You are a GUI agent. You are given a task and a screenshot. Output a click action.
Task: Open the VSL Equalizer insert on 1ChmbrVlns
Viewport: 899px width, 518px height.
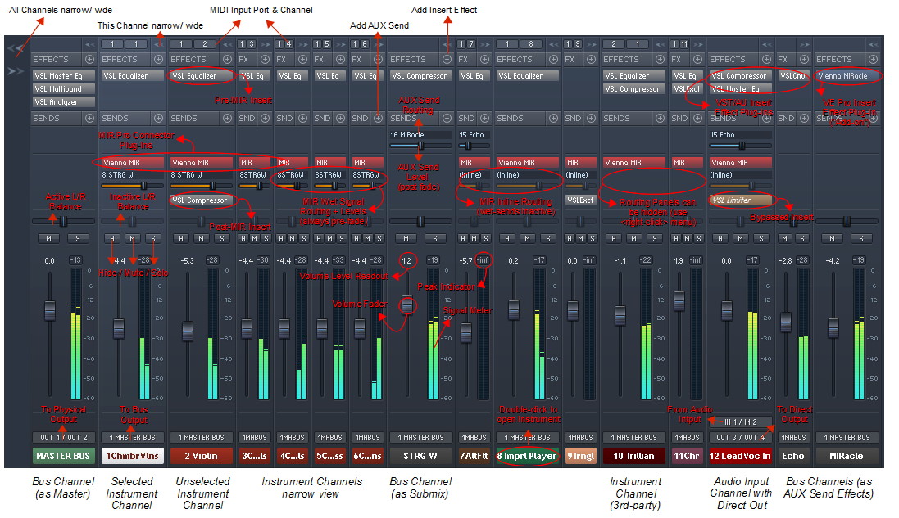click(132, 75)
